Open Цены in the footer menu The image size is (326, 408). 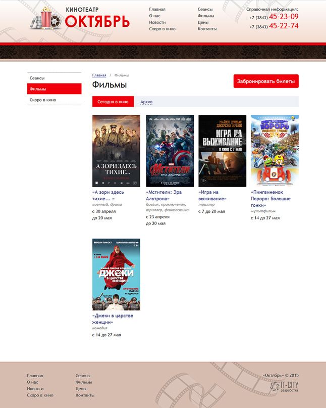click(x=81, y=388)
